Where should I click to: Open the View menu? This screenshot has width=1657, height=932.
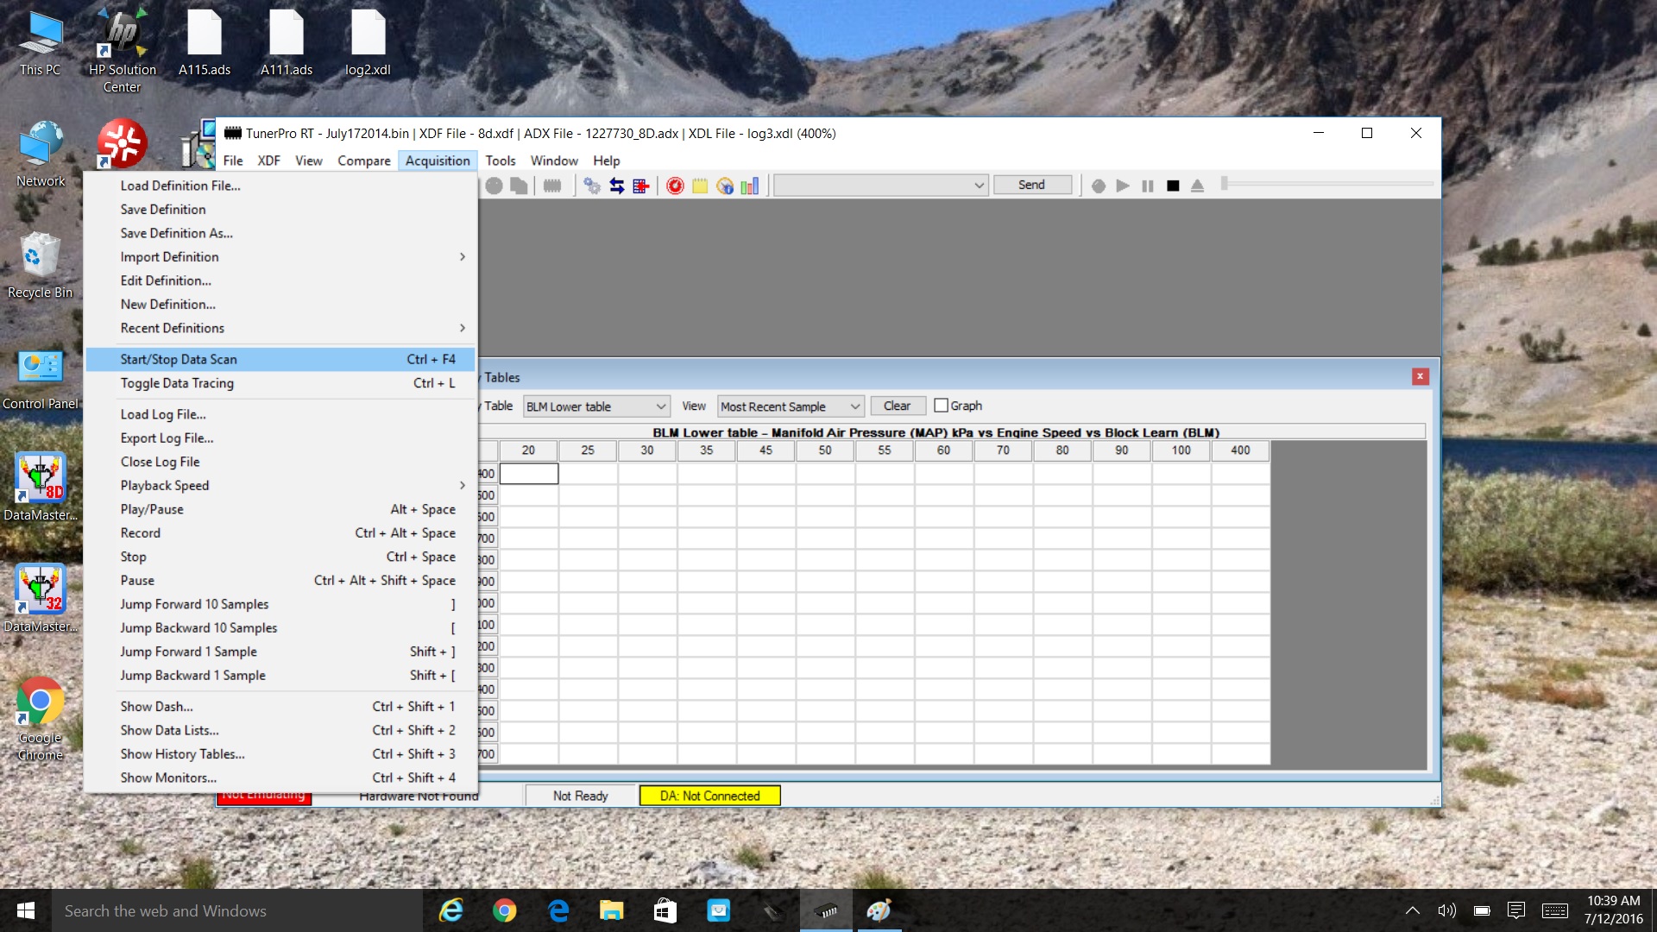pos(308,161)
